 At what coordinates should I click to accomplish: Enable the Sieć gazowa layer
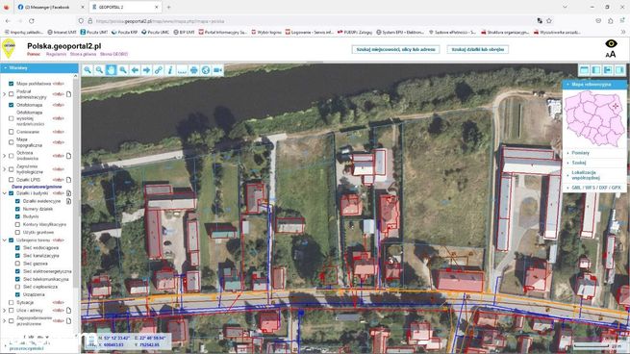(x=17, y=264)
